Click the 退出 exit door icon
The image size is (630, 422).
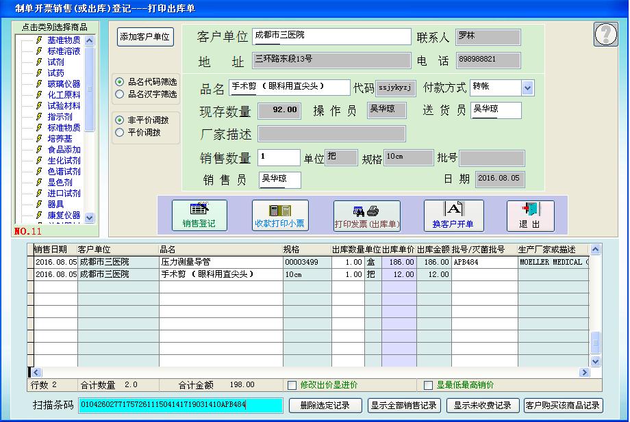click(531, 210)
